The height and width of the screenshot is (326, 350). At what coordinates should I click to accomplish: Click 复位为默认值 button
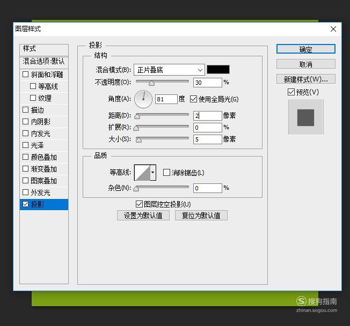201,216
